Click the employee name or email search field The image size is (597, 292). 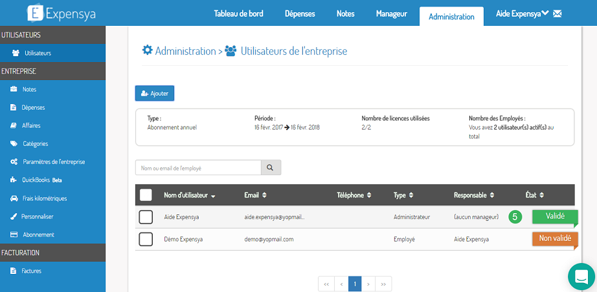(x=198, y=167)
